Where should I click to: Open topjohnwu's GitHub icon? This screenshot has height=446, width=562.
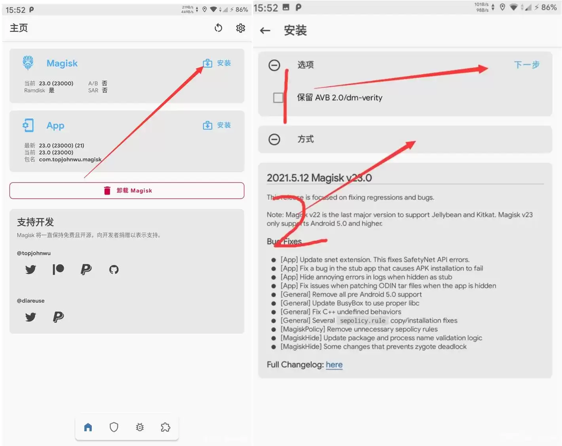[x=114, y=269]
